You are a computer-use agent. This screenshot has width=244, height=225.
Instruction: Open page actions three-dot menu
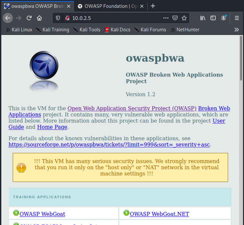[166, 18]
